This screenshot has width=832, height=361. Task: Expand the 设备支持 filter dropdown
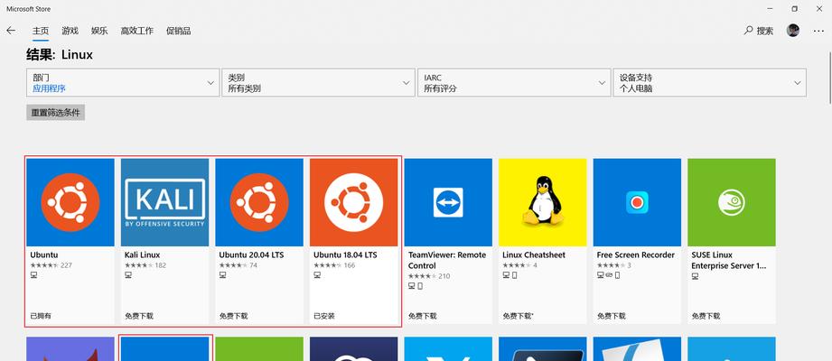(709, 83)
